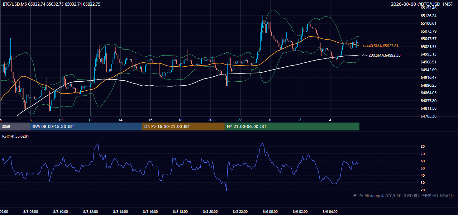Click the ロンドン 15:30-21:00 JST session bar
Screen dimensions: 458x215
pos(183,126)
